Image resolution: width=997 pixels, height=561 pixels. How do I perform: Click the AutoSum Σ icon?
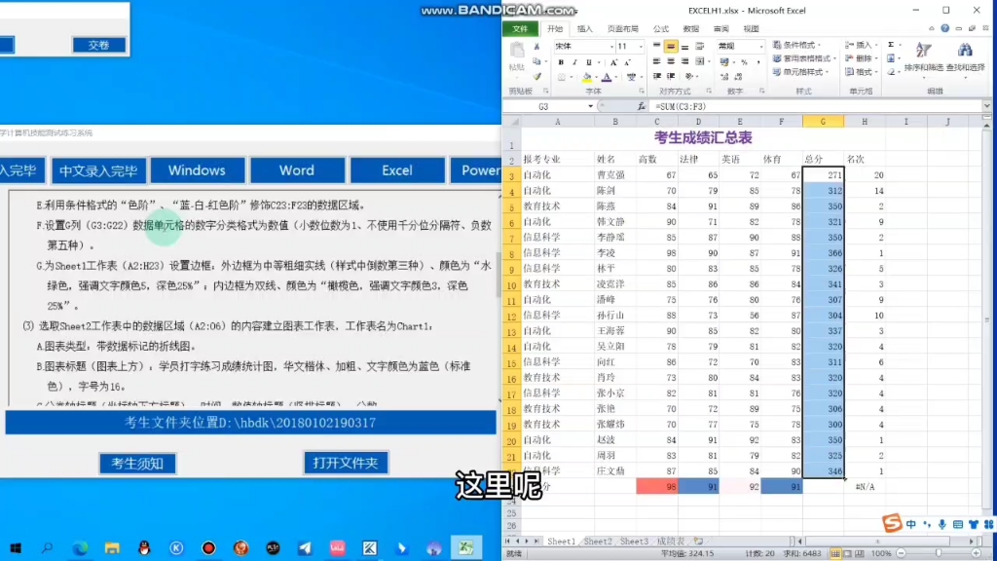click(891, 45)
